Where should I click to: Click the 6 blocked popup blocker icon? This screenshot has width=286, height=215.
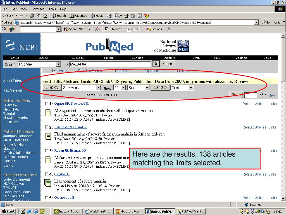(113, 29)
